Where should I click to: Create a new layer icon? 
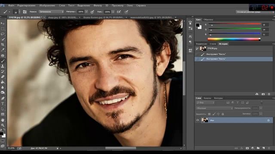point(263,148)
